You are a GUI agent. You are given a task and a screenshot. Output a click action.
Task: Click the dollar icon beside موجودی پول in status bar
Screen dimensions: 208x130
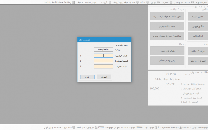(156, 127)
